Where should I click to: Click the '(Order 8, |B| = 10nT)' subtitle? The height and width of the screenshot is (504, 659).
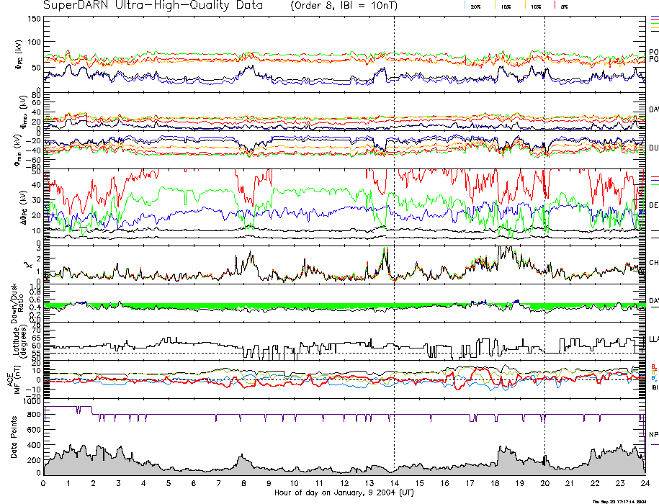[x=344, y=6]
